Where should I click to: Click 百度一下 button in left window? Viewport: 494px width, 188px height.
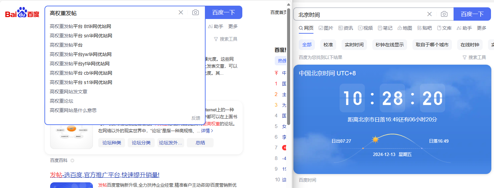[x=224, y=12]
